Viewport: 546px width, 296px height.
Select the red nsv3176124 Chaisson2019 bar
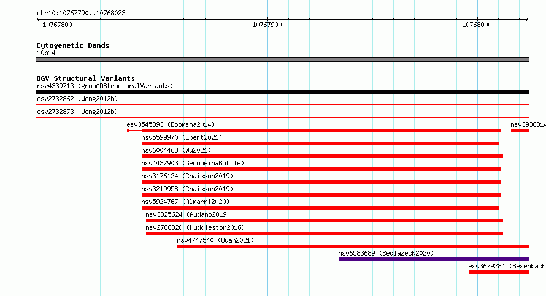(321, 182)
